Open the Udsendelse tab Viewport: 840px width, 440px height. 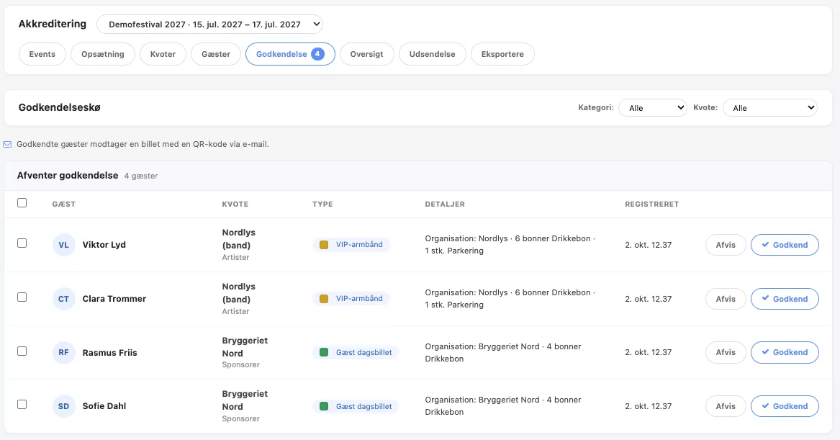click(433, 54)
